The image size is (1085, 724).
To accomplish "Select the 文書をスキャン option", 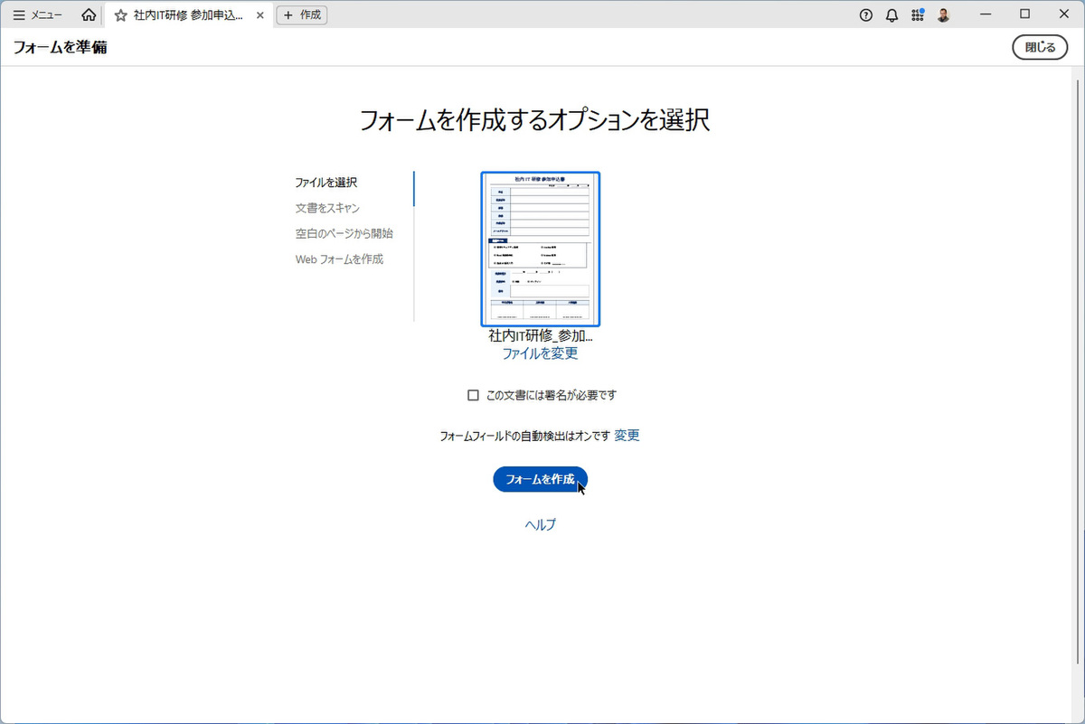I will [327, 208].
